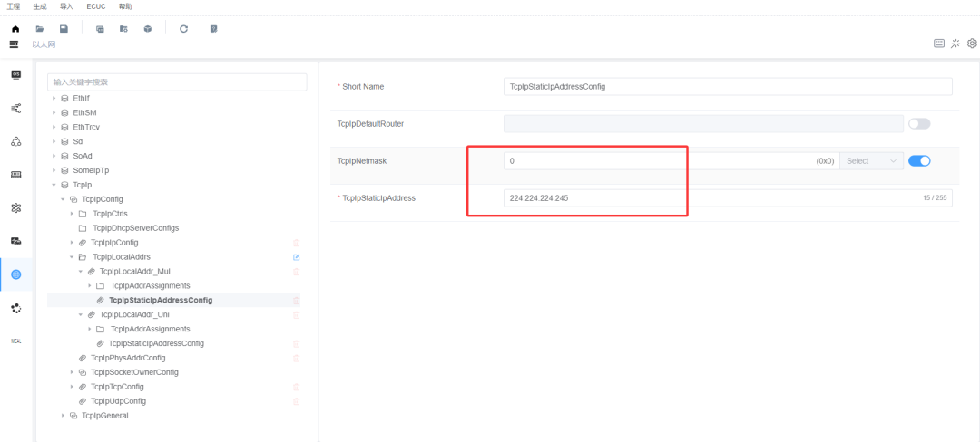Expand the SoAd tree node arrow
This screenshot has width=980, height=442.
coord(54,156)
